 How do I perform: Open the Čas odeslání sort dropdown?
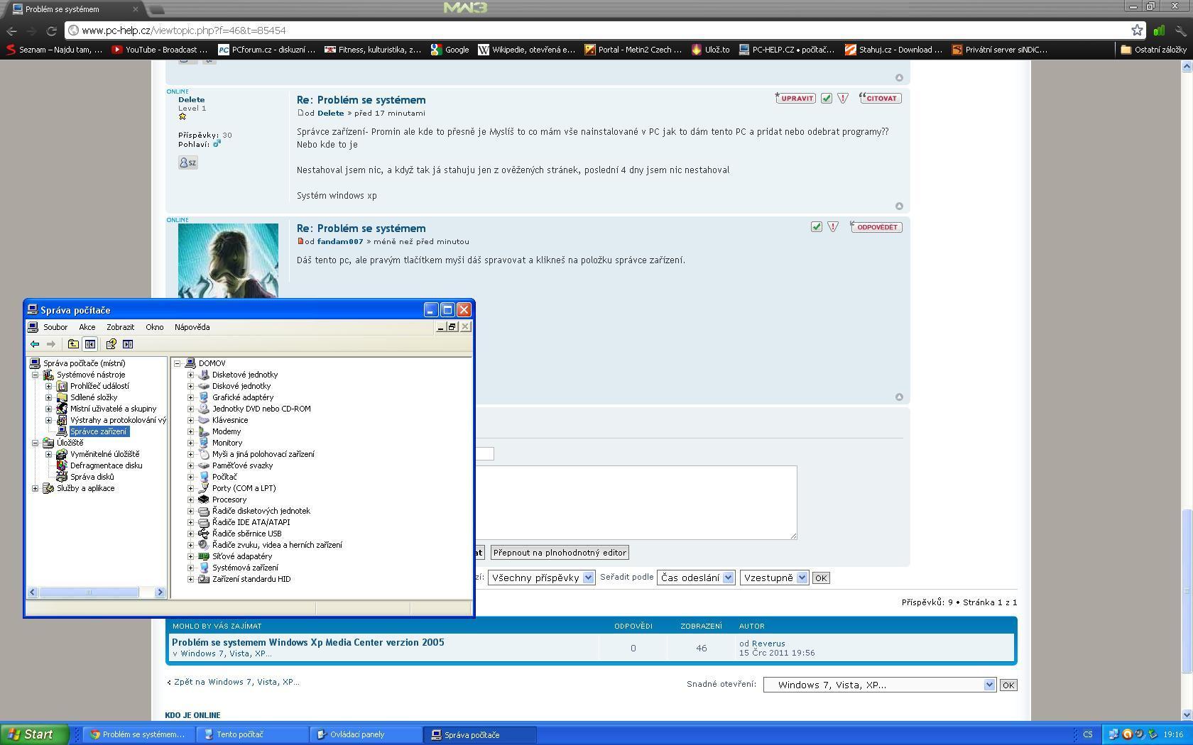[x=695, y=578]
